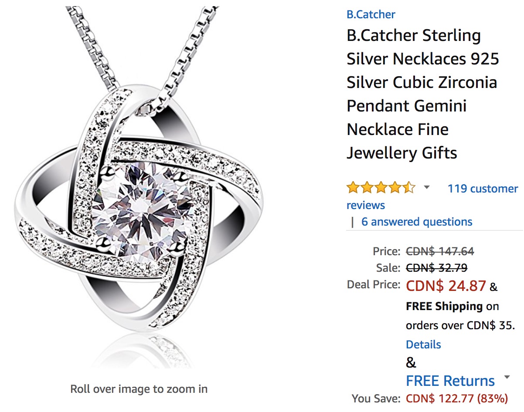Image resolution: width=524 pixels, height=412 pixels.
Task: Visit the B.Catcher brand link
Action: [371, 14]
